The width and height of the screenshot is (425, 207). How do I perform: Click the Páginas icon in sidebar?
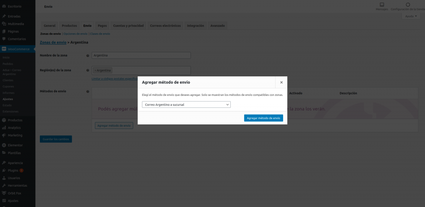coord(4,32)
